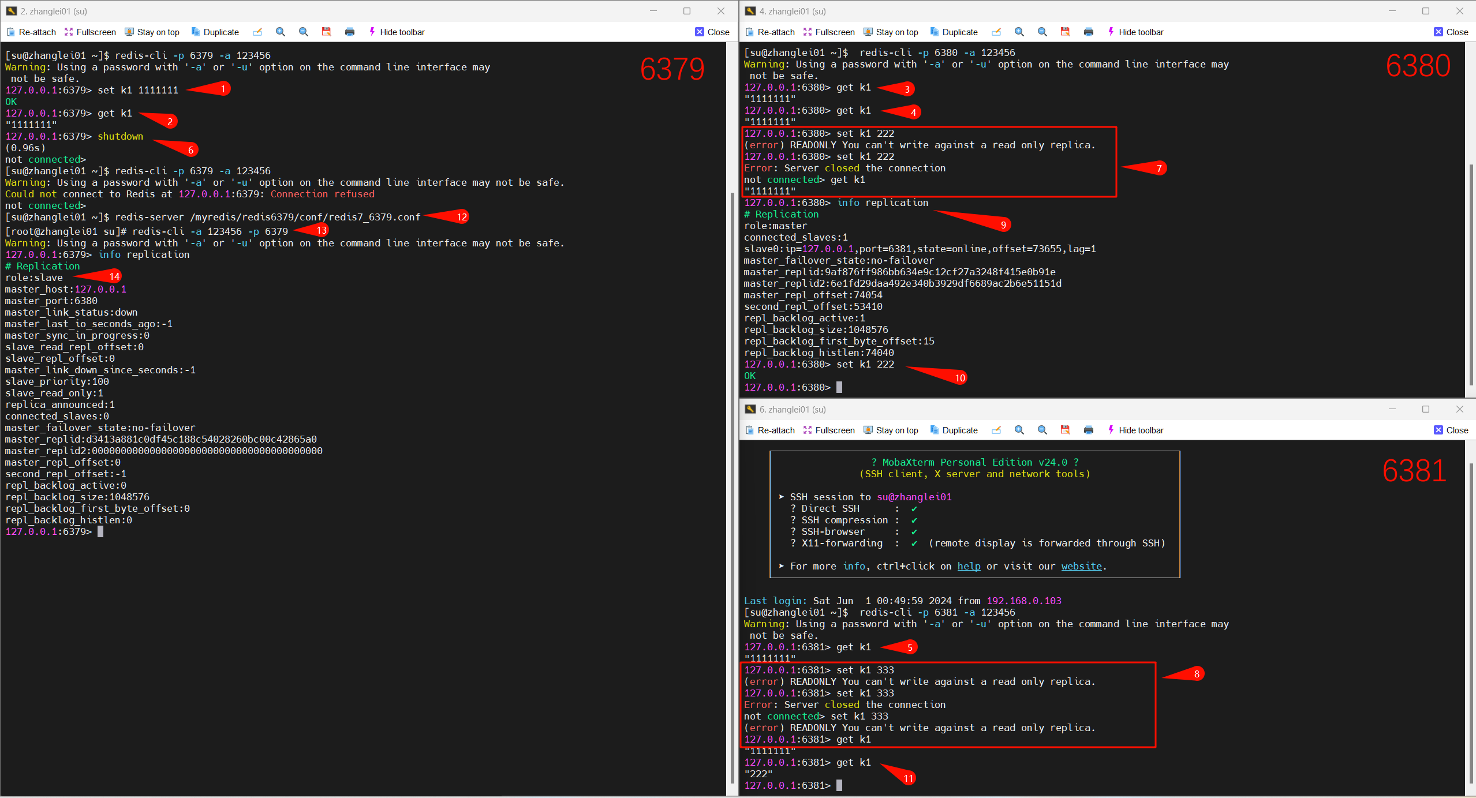Zoom out in the 6379 terminal window

pos(304,32)
